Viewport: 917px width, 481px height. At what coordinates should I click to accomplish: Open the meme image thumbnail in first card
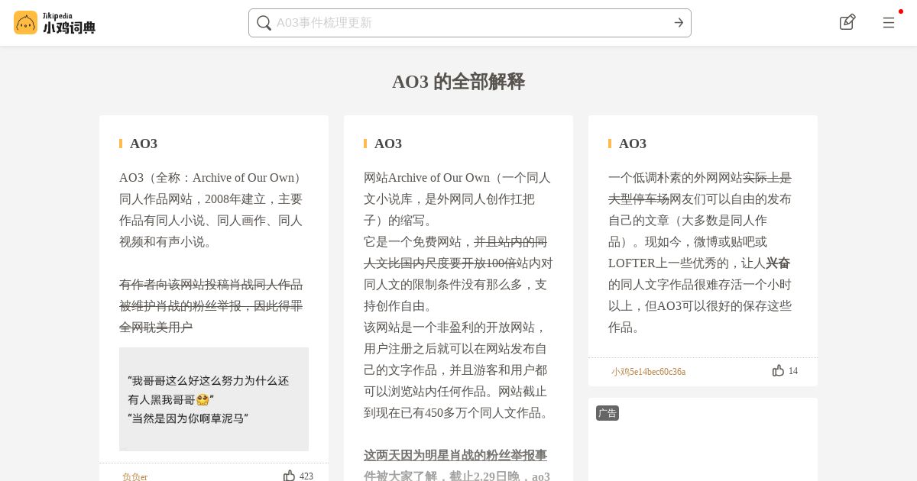(214, 399)
